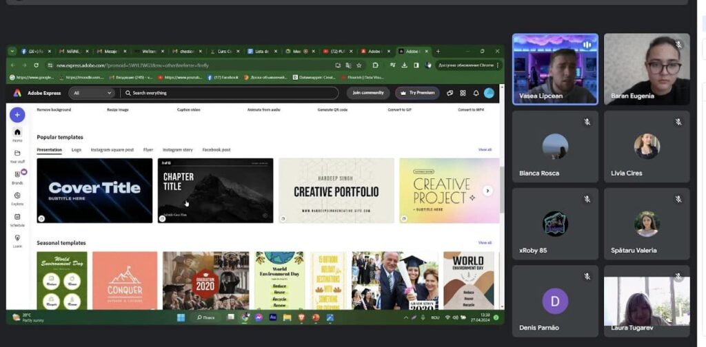This screenshot has height=347, width=706.
Task: Bookmark this page with the star icon
Action: click(359, 65)
